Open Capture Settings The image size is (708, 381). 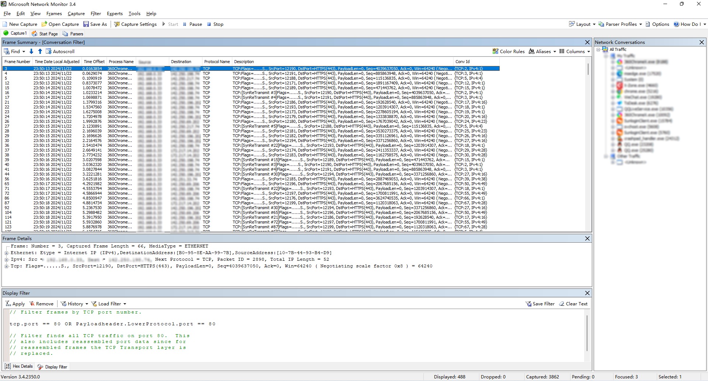tap(135, 24)
